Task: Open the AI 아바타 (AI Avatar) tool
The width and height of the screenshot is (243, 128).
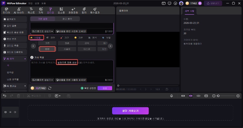Action: pos(19,11)
